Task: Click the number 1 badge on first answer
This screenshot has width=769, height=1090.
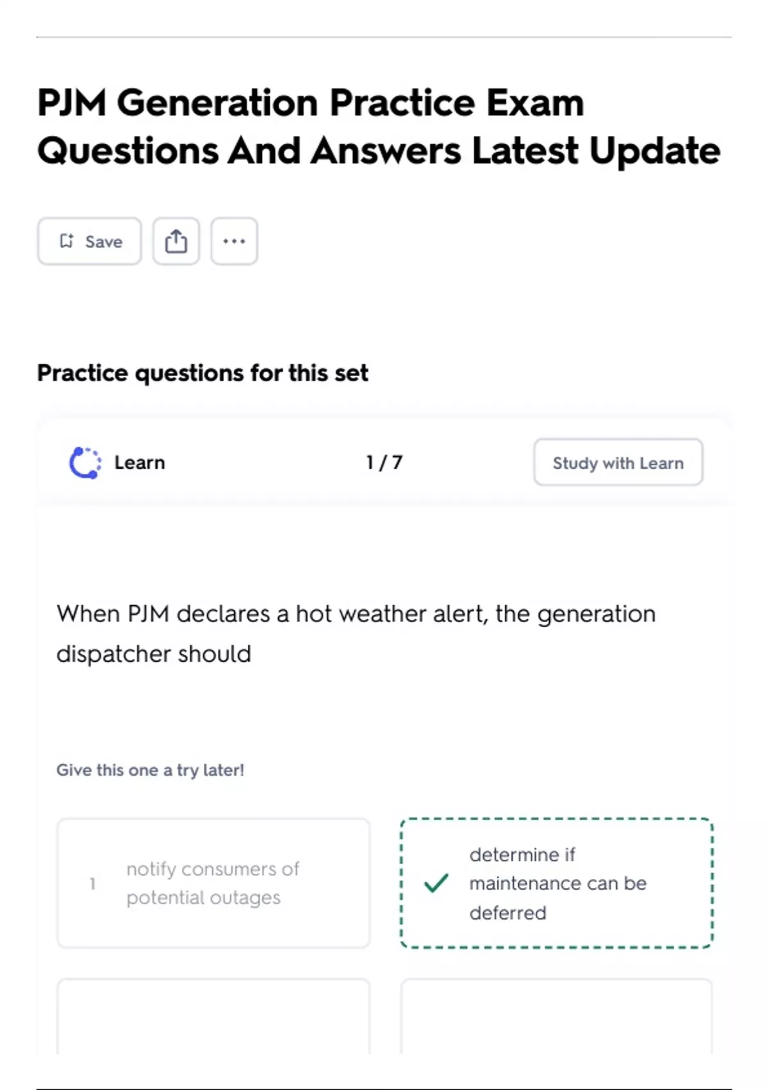Action: click(x=93, y=884)
